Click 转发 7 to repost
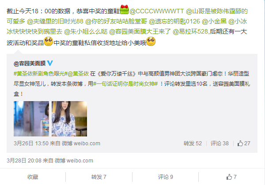Image resolution: width=265 pixels, height=185 pixels. point(99,177)
